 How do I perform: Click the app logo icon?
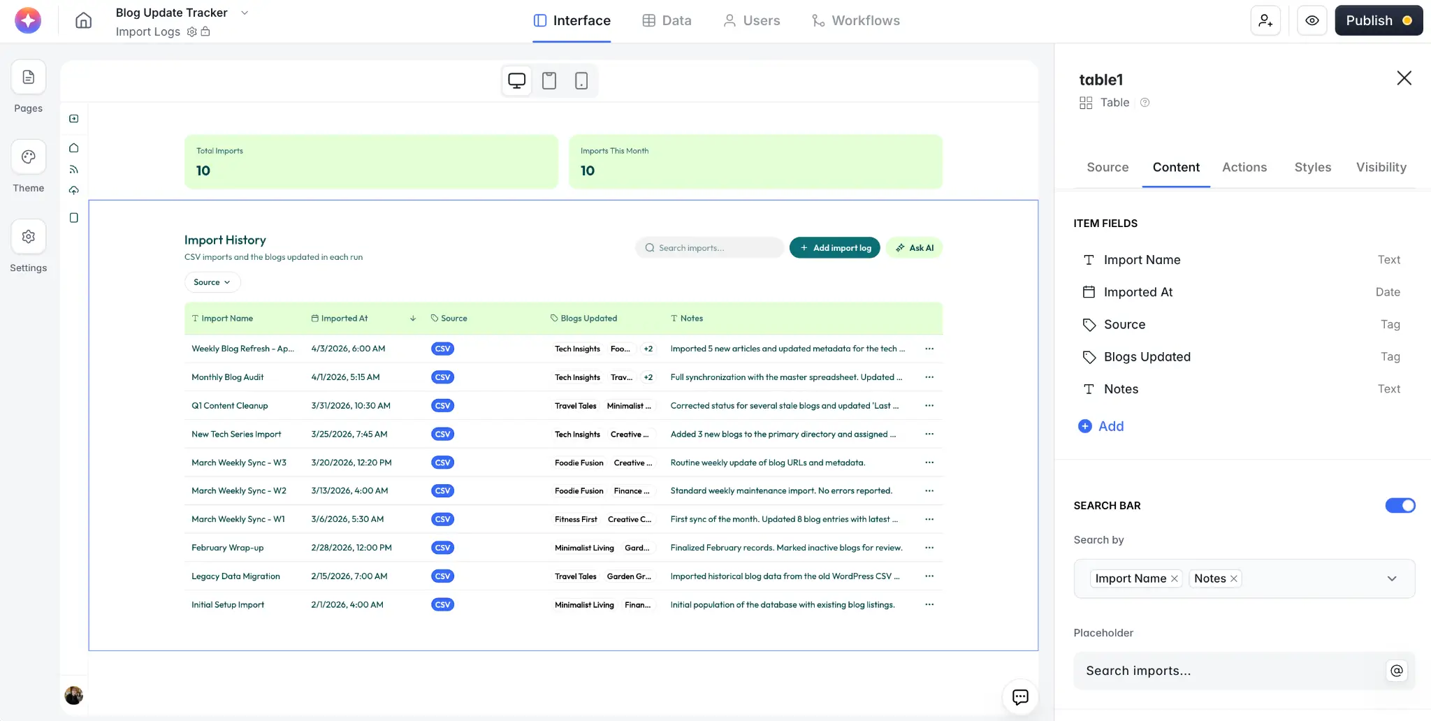click(28, 20)
